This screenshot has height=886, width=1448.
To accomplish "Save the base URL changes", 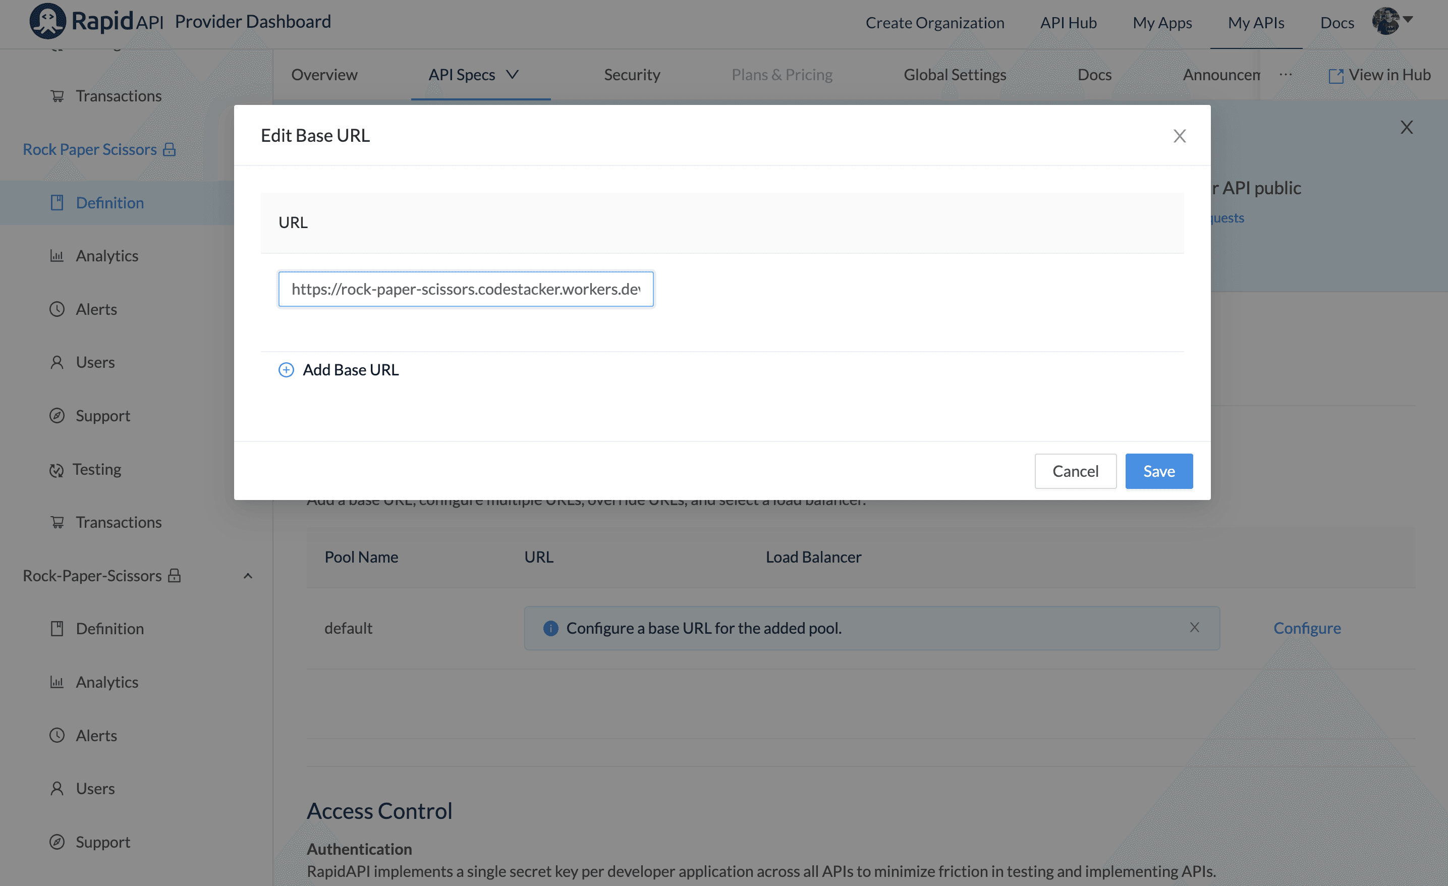I will tap(1159, 471).
